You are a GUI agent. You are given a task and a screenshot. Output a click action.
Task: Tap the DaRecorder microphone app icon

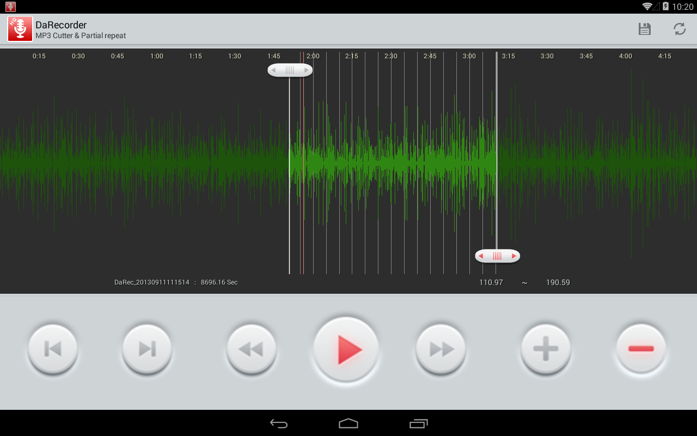pos(20,29)
